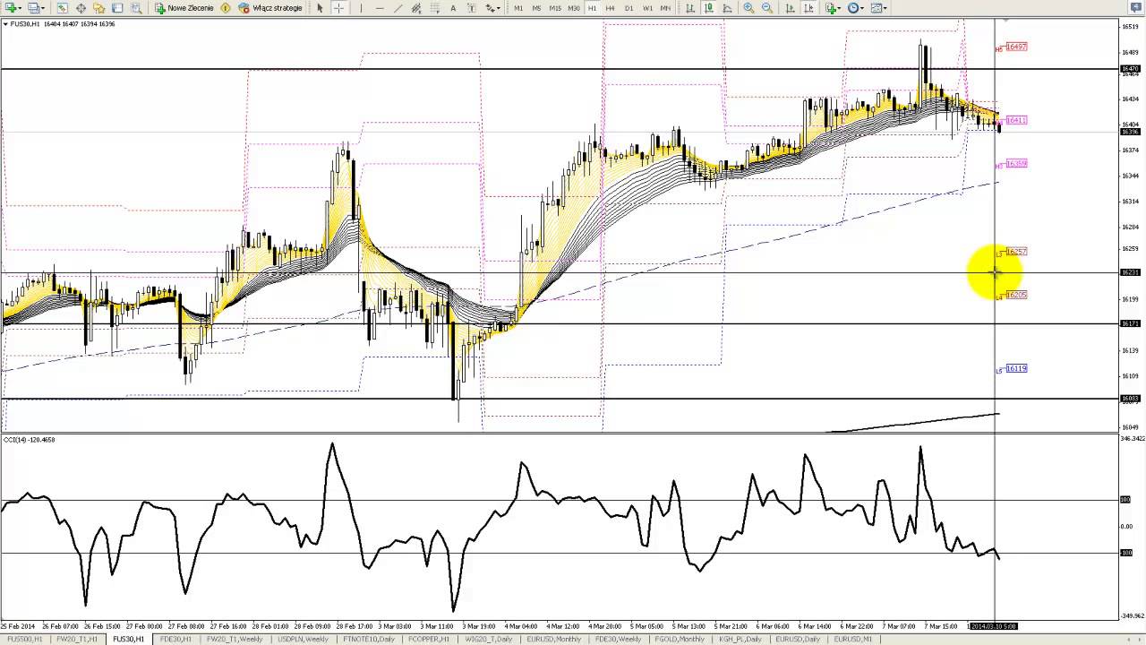
Task: Zoom out of the chart
Action: [767, 8]
